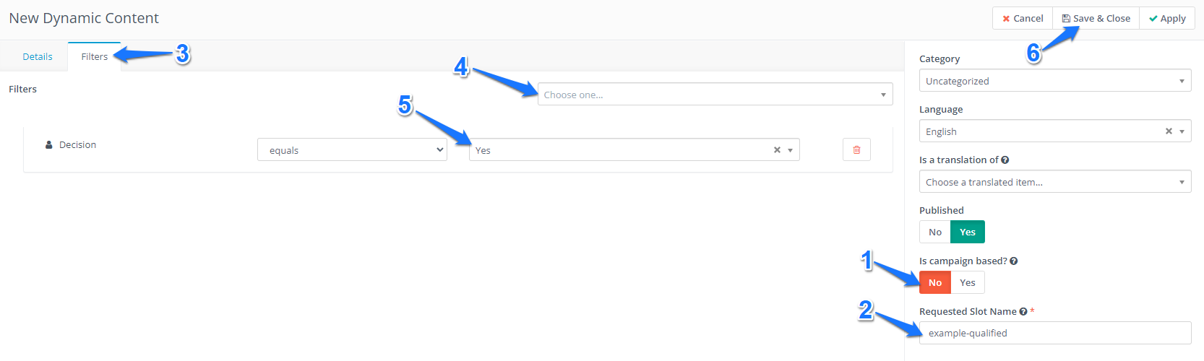Select the Filters tab
Viewport: 1204px width, 361px height.
tap(95, 56)
